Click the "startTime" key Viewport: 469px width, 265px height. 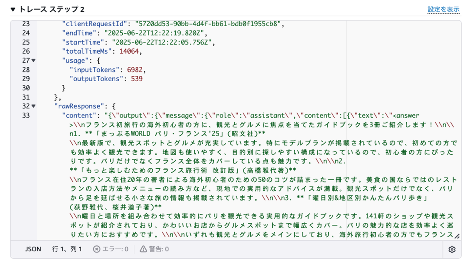pos(83,42)
